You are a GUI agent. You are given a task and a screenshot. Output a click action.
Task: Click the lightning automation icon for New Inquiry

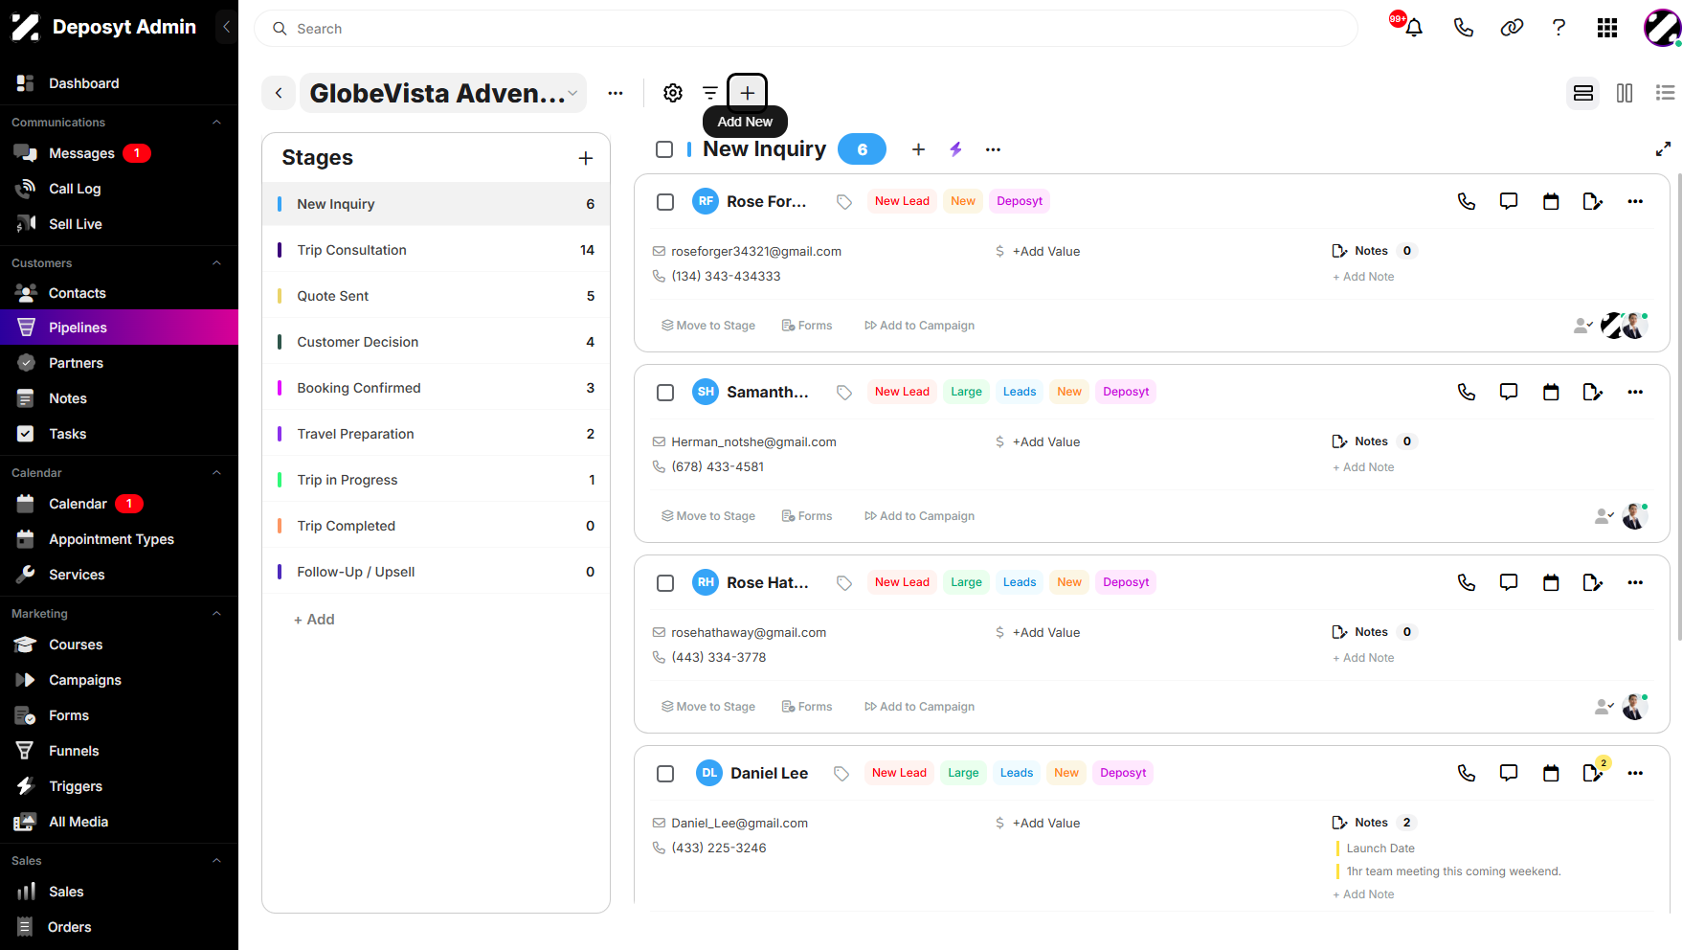(955, 149)
